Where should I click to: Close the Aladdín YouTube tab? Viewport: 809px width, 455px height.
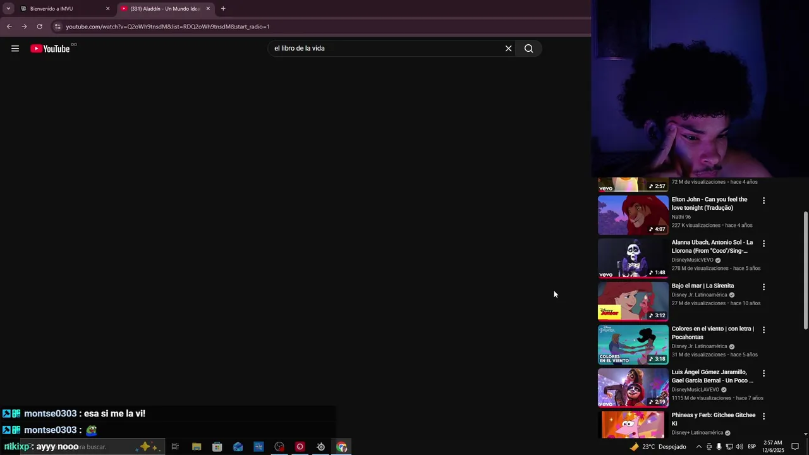[208, 9]
